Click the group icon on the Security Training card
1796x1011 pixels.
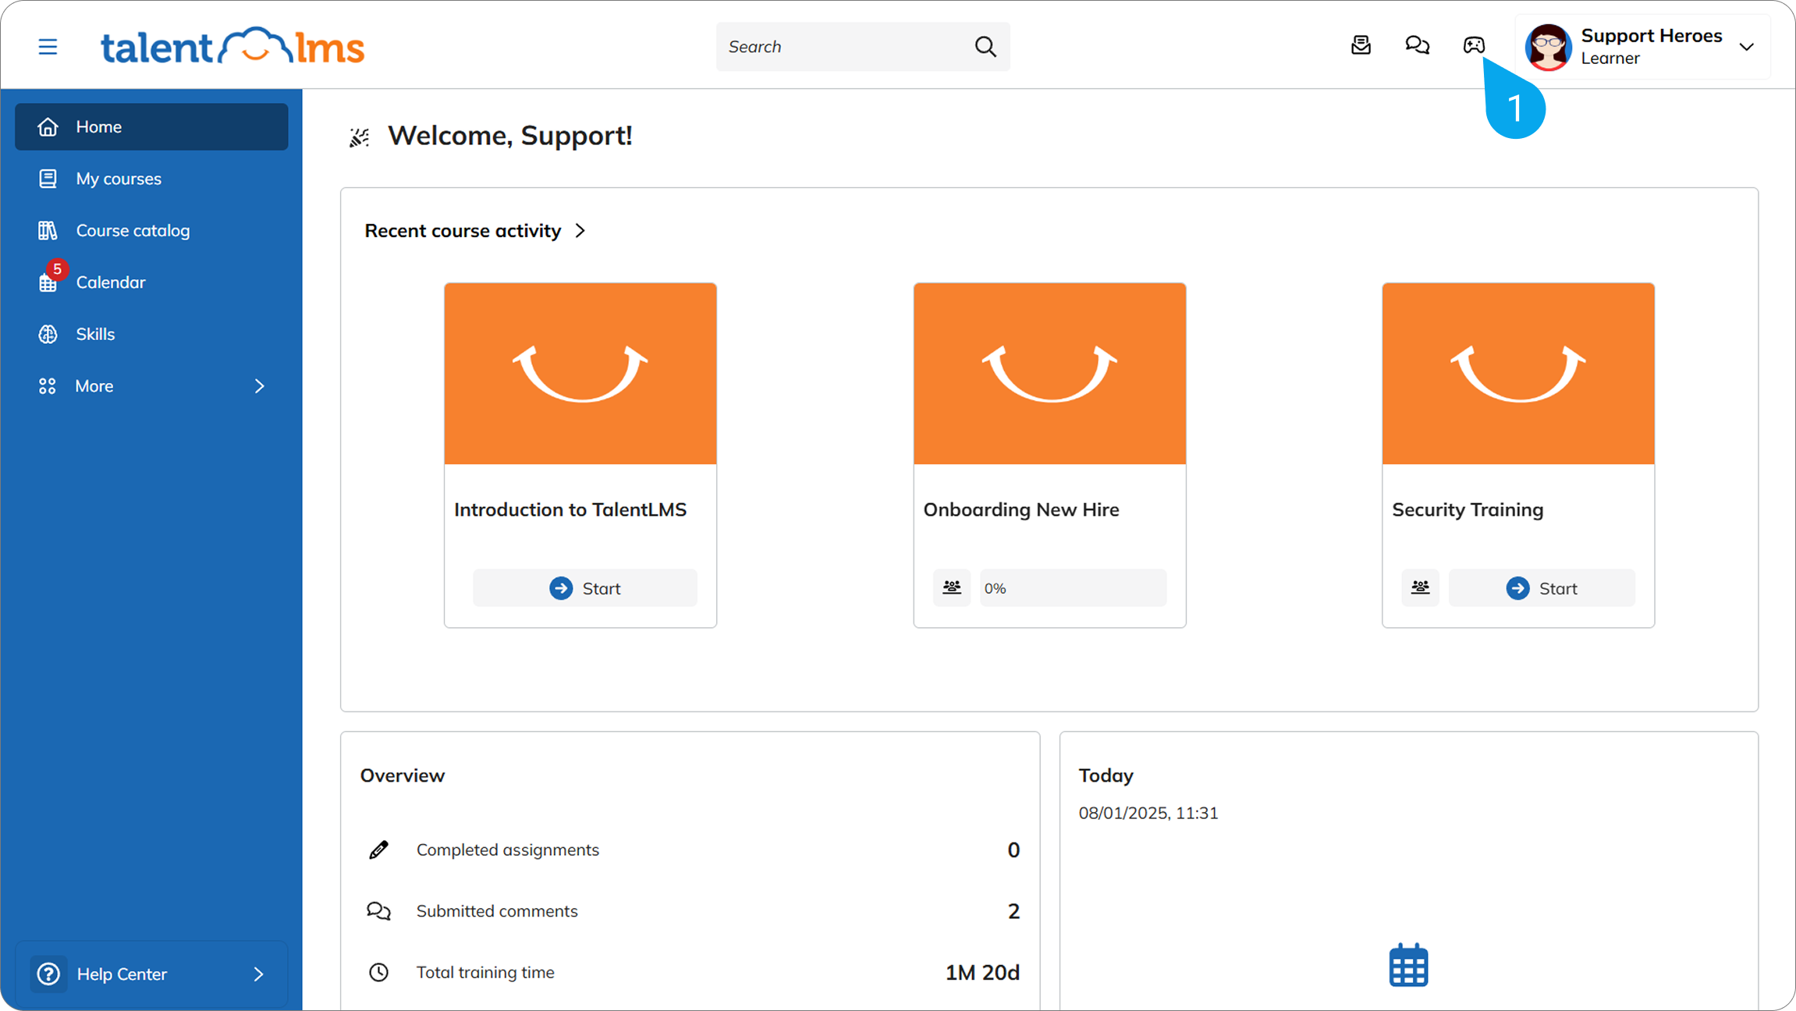coord(1420,587)
